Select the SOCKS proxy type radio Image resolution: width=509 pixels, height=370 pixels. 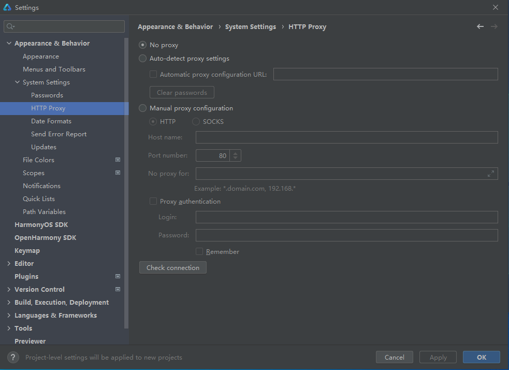tap(196, 121)
